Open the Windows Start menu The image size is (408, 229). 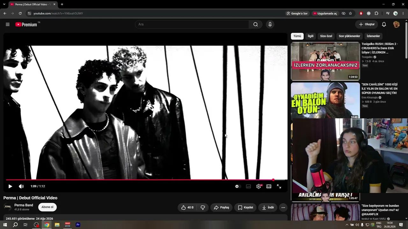(5, 225)
